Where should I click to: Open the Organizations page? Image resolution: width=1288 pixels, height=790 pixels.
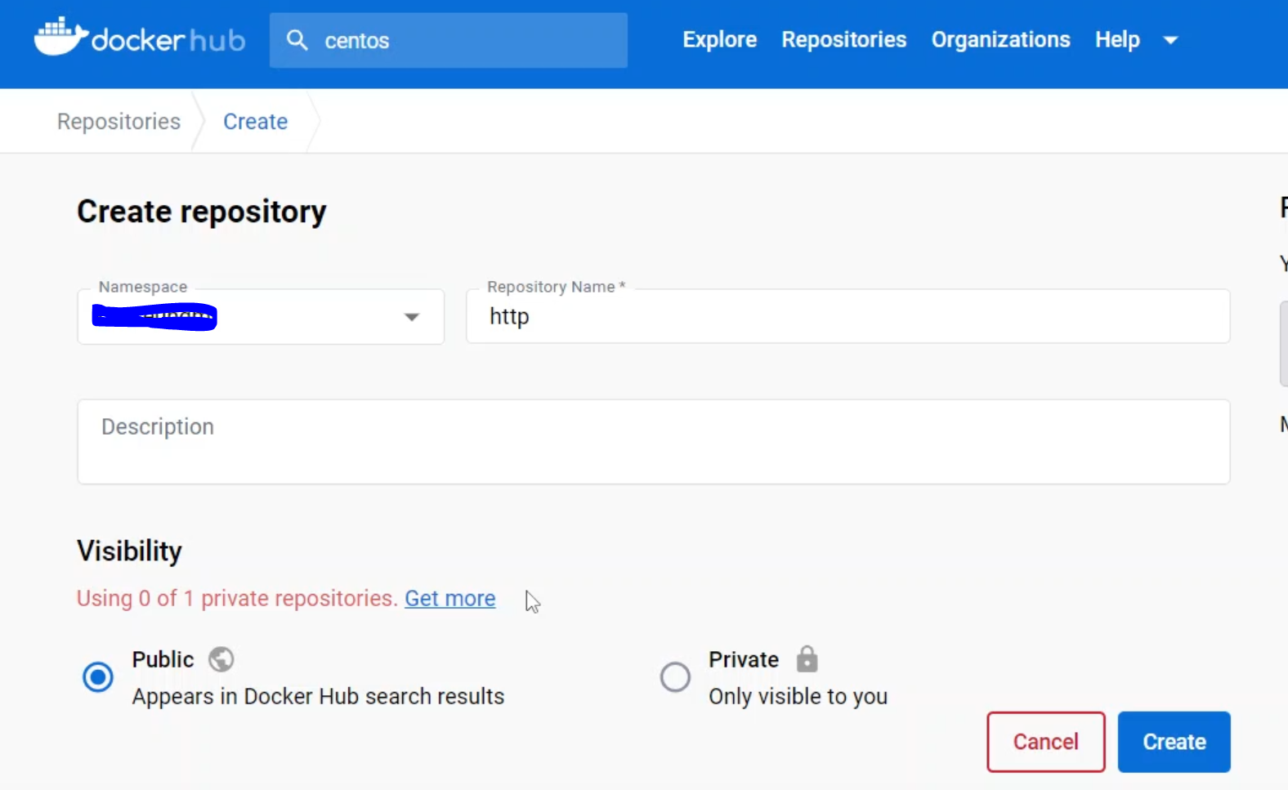coord(1000,39)
